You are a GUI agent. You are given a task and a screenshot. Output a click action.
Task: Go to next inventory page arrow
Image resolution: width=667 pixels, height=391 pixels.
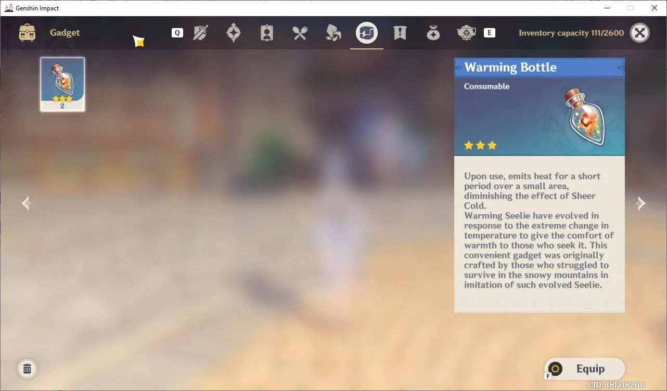641,203
